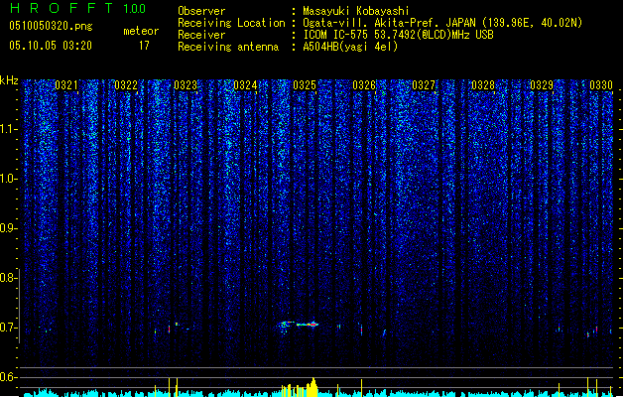
Task: Click the 1.0 kHz axis tick label
Action: [x=7, y=179]
